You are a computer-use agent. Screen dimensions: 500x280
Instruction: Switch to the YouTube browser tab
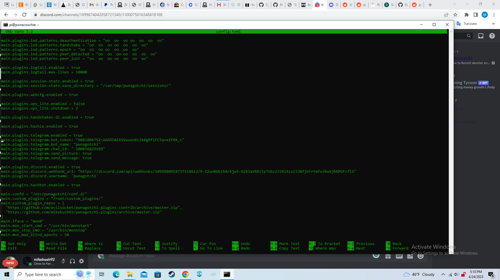[165, 5]
